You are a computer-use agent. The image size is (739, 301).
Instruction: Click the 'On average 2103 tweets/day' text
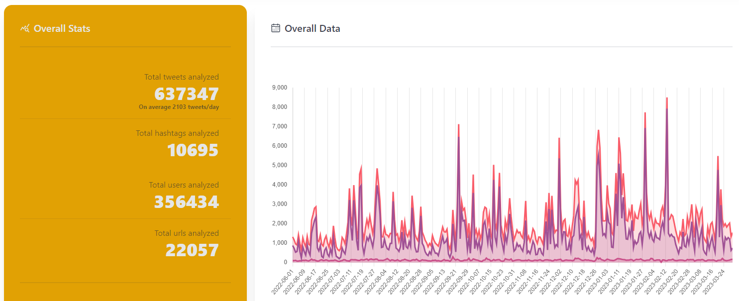179,107
